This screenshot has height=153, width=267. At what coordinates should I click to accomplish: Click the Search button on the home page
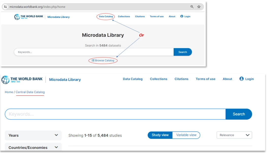pyautogui.click(x=183, y=52)
